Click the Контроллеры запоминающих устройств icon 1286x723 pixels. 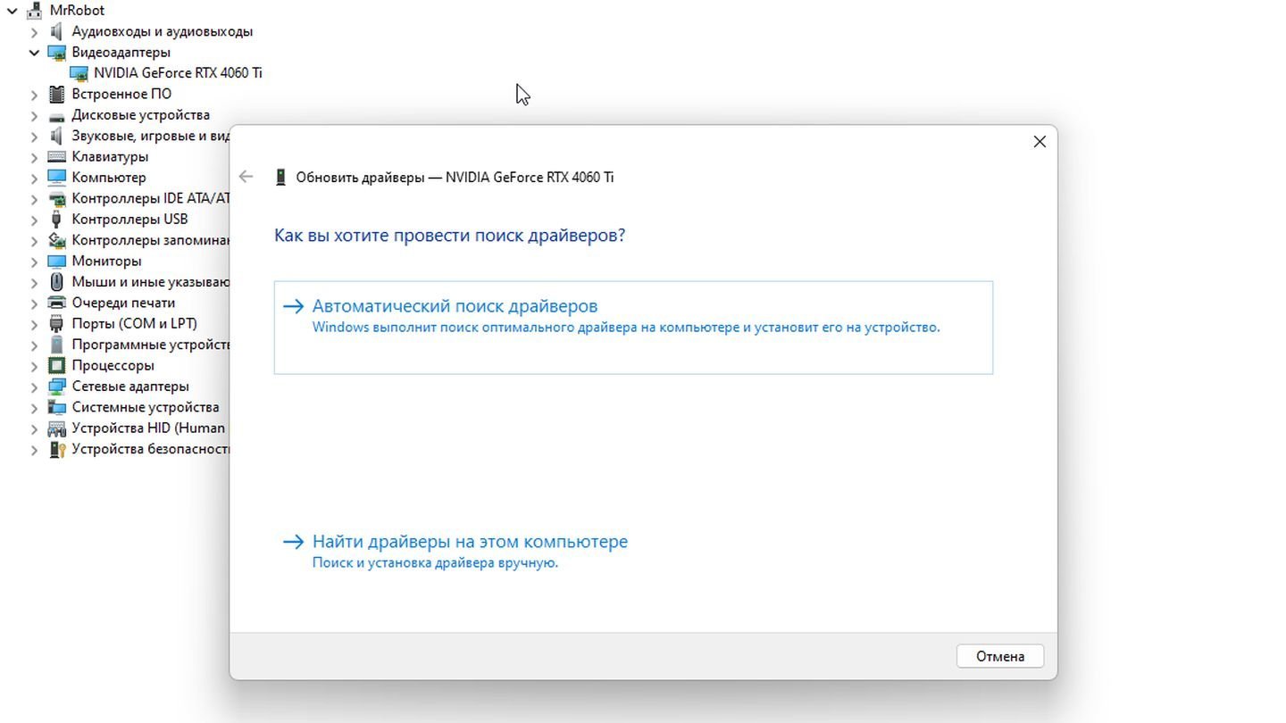click(56, 240)
